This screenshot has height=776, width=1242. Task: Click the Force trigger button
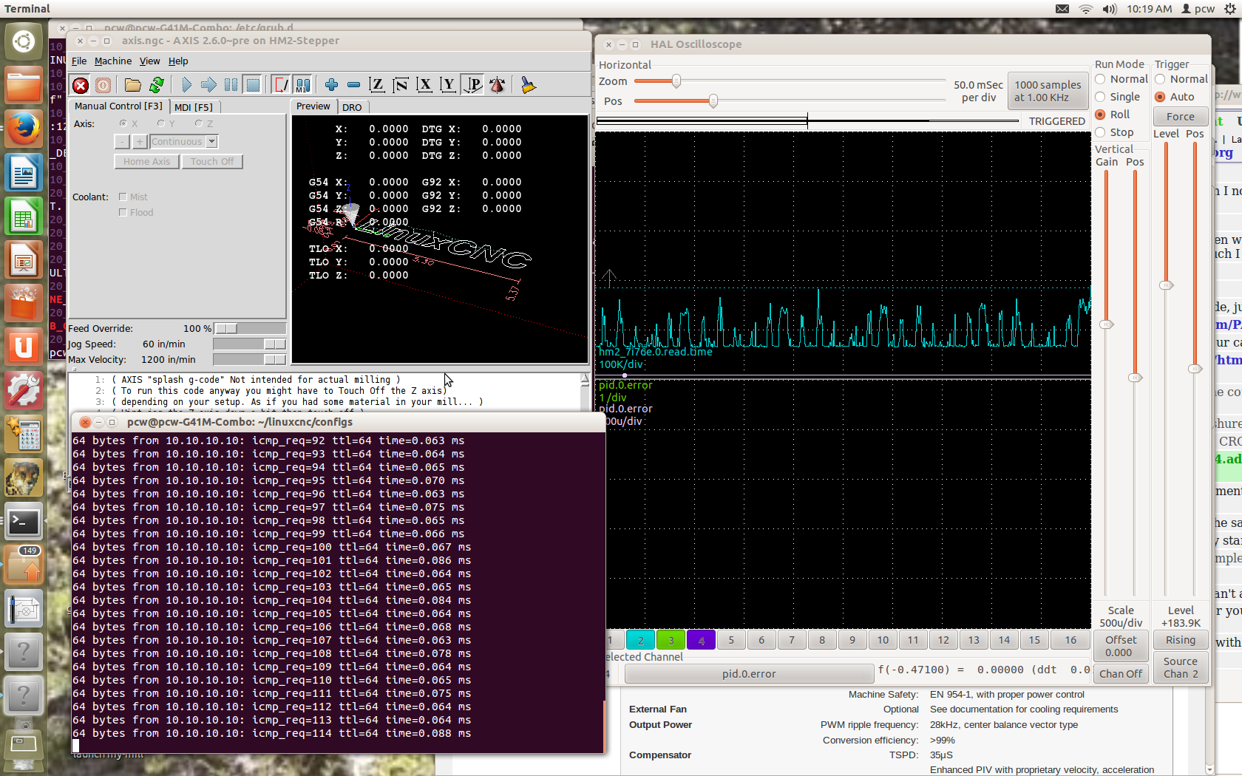tap(1180, 117)
